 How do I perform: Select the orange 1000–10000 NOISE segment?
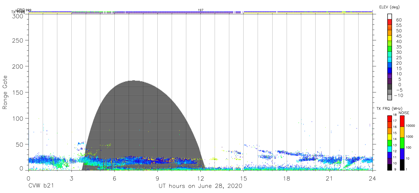coord(402,132)
